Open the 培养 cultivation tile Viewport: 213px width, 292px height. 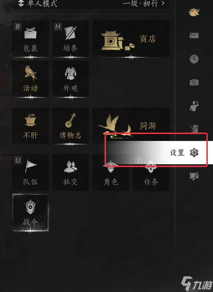pyautogui.click(x=71, y=39)
